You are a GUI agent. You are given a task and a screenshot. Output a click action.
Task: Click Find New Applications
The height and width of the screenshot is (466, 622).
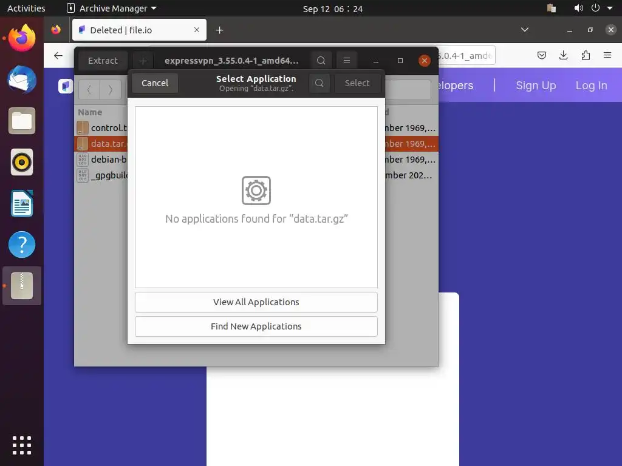[x=256, y=326]
